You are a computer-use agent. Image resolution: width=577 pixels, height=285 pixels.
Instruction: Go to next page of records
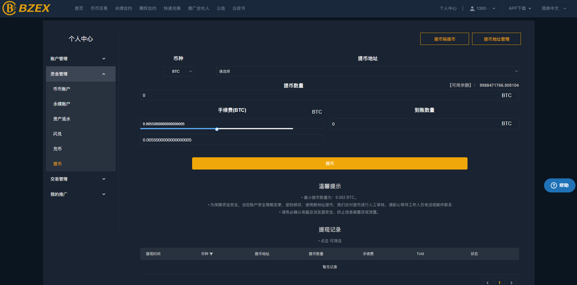511,282
